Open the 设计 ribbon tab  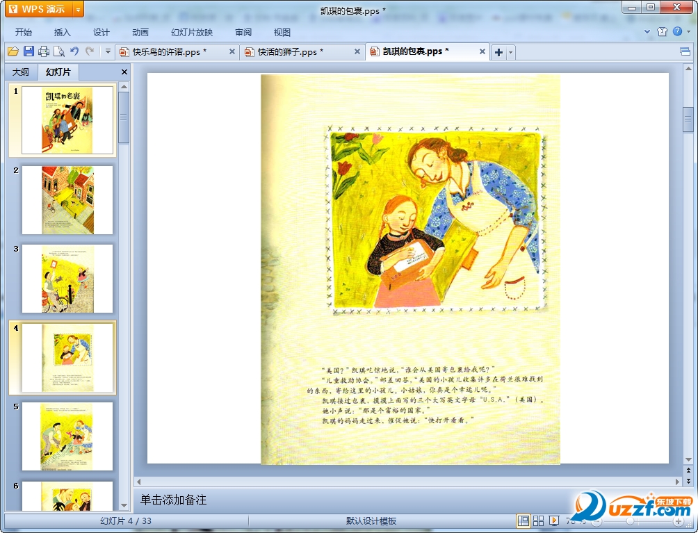(x=101, y=33)
